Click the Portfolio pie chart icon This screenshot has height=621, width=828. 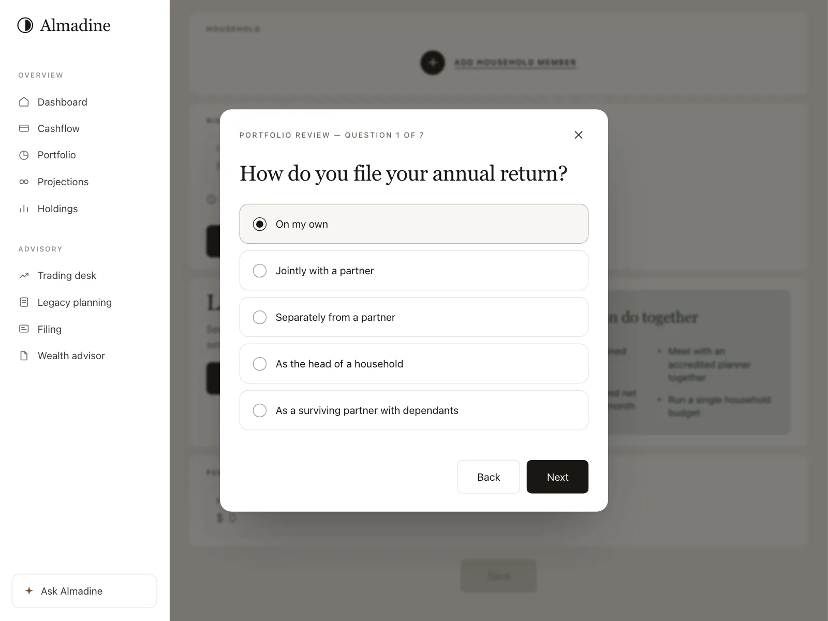point(24,155)
